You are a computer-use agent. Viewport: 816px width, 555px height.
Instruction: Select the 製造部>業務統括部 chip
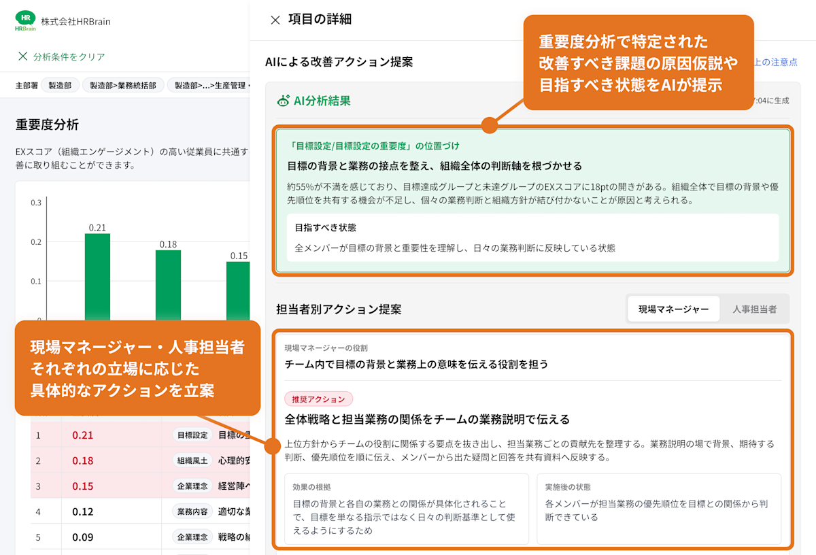pyautogui.click(x=123, y=86)
